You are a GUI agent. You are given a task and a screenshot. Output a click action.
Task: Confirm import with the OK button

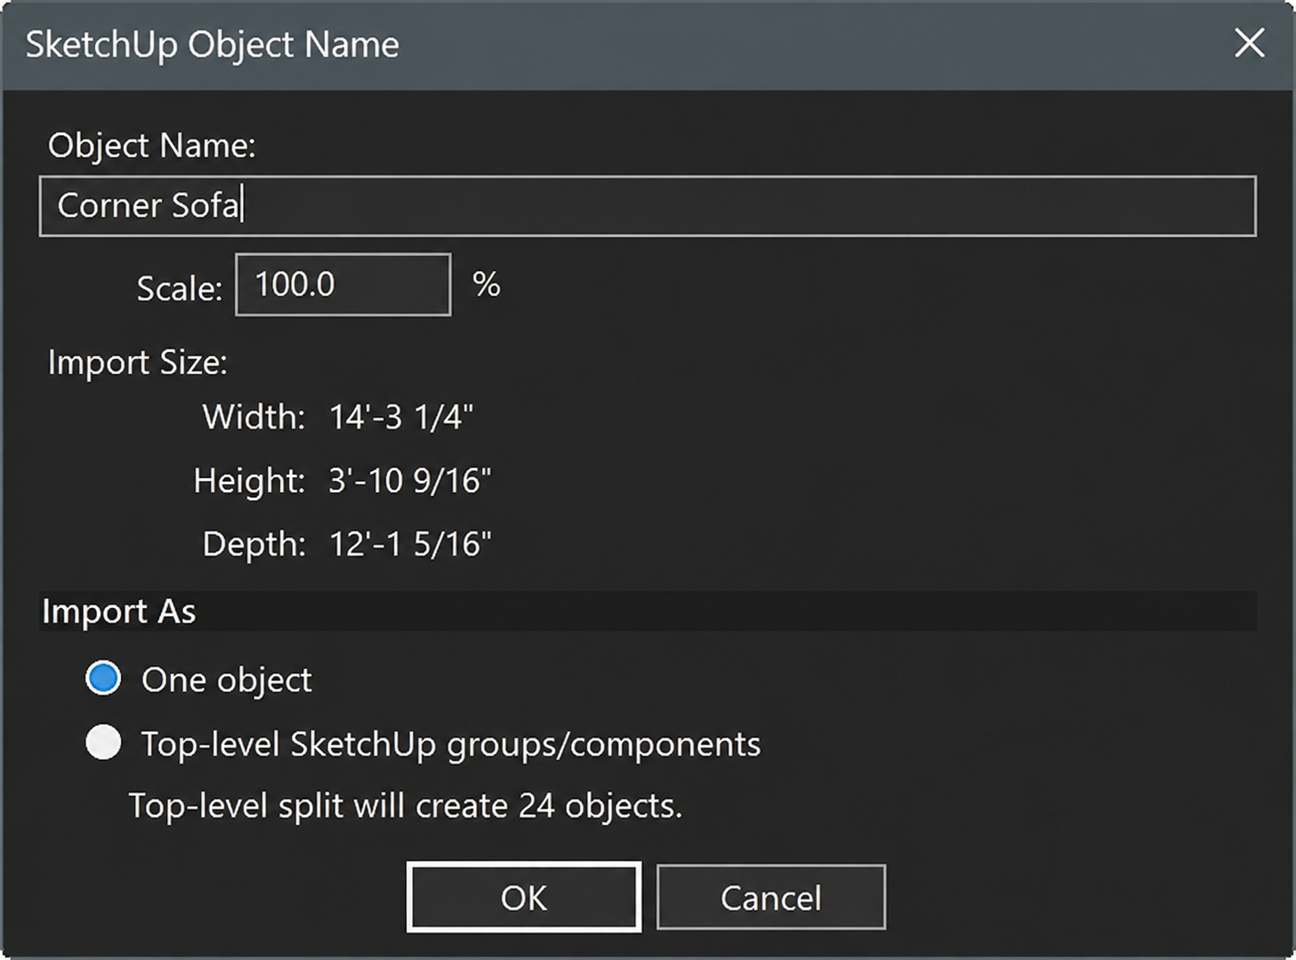pos(524,897)
